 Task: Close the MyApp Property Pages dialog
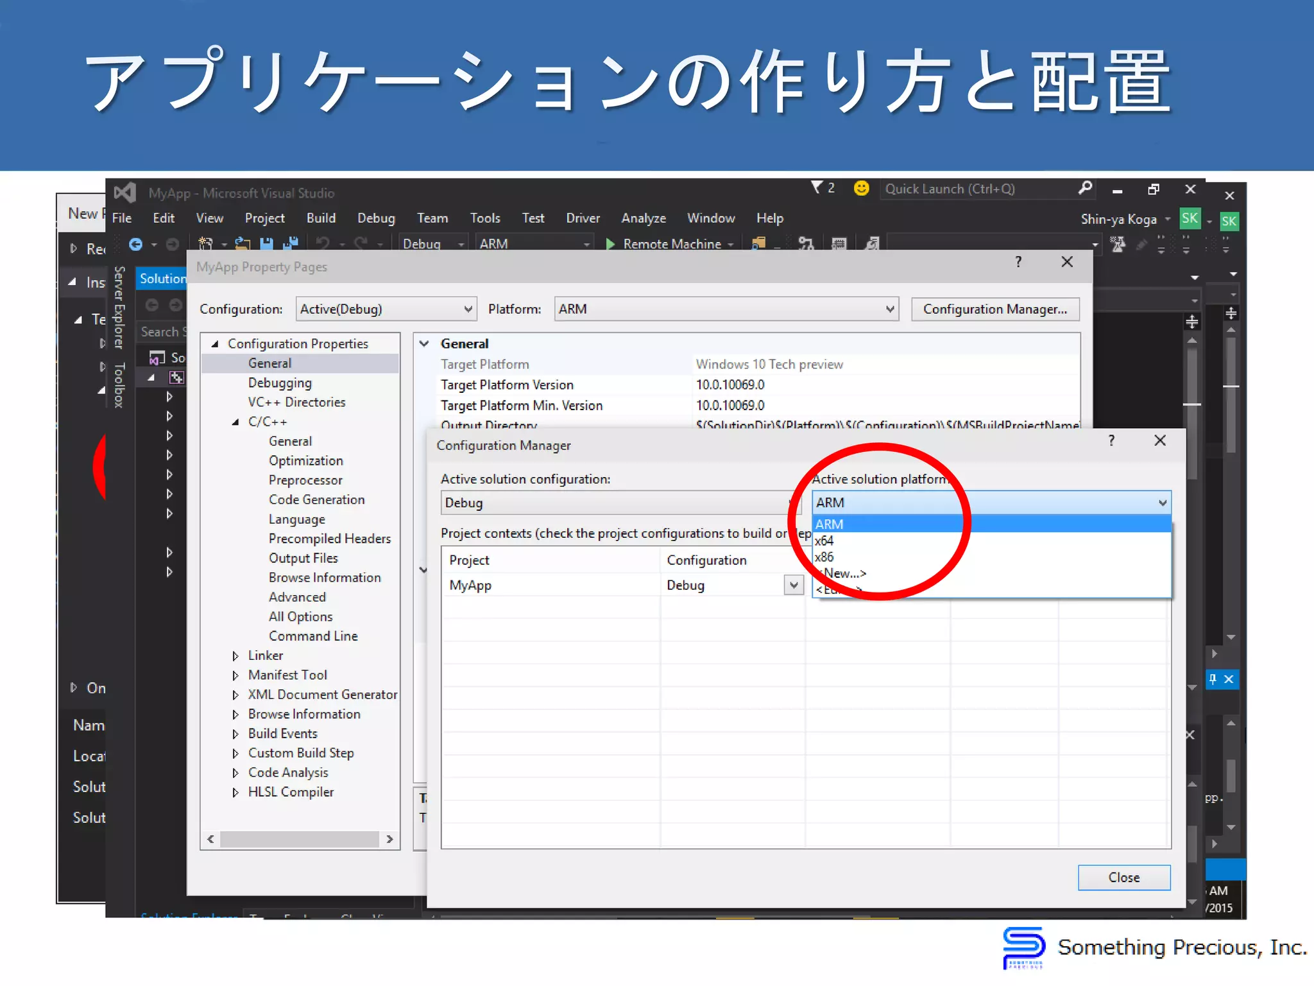1067,262
